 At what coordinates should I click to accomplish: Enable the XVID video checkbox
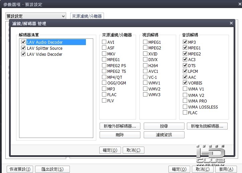pos(145,54)
